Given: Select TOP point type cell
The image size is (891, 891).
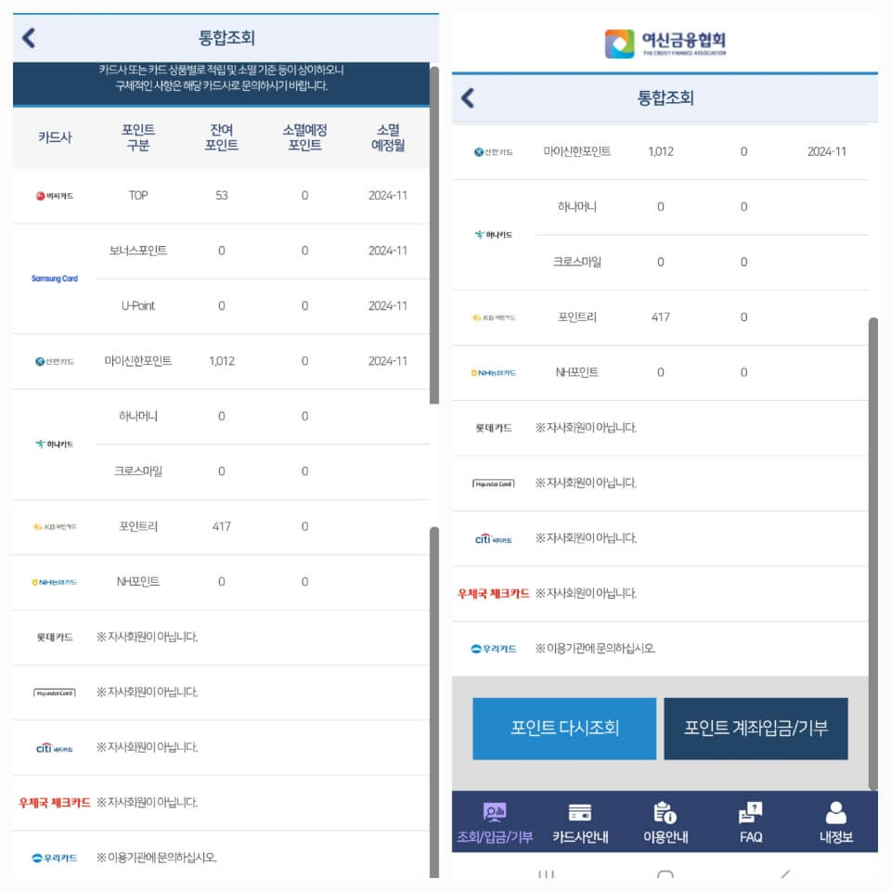Looking at the screenshot, I should [x=138, y=196].
